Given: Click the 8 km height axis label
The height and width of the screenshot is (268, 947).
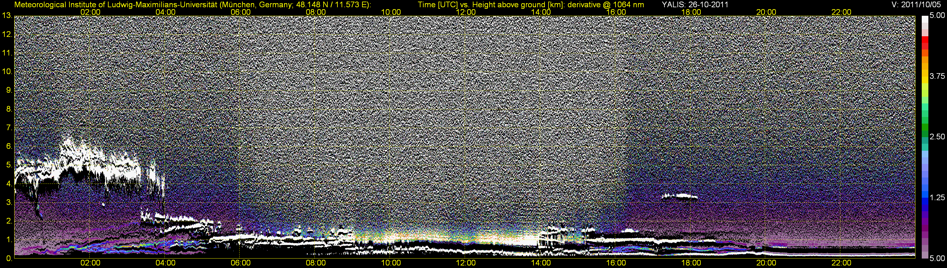Looking at the screenshot, I should [9, 109].
